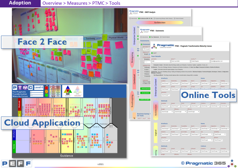Tick the Strategising phase checkbox
This screenshot has height=168, width=238.
click(x=143, y=59)
